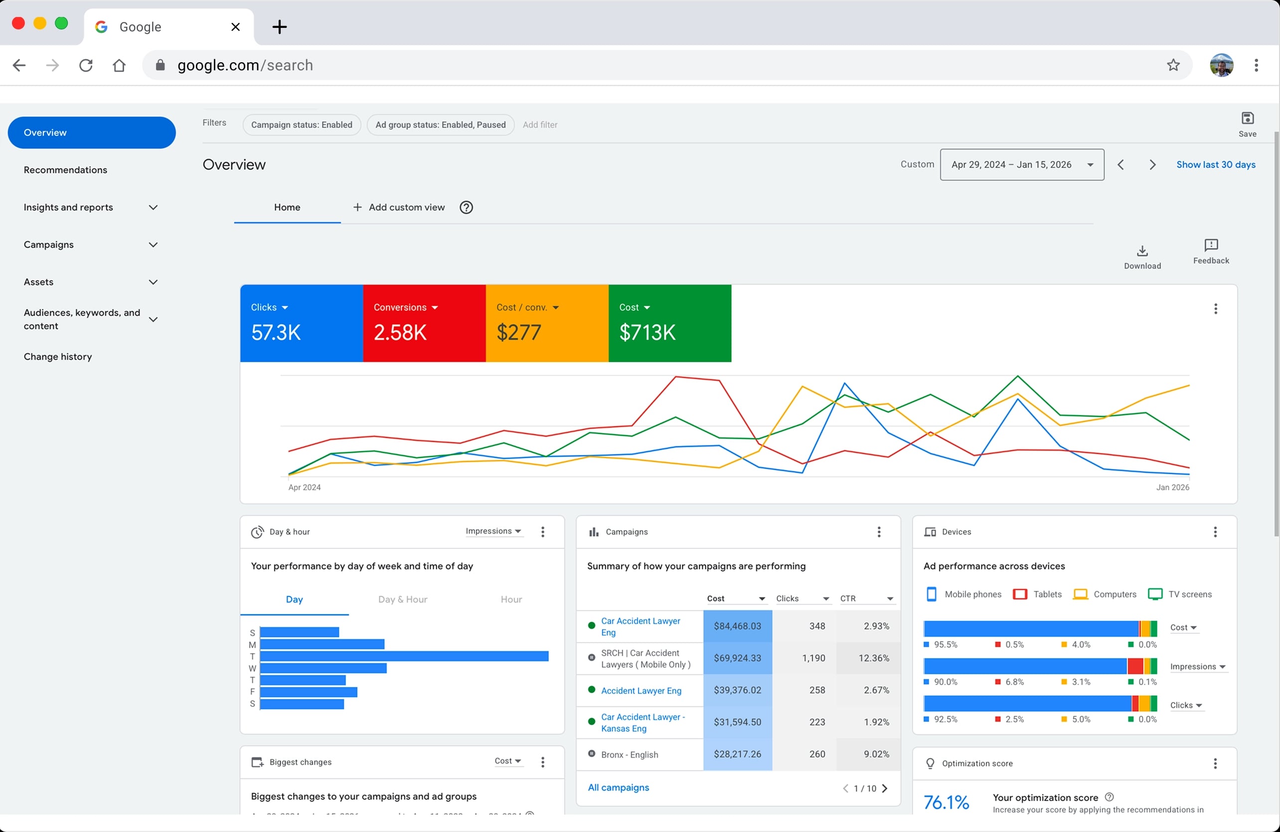This screenshot has height=832, width=1280.
Task: Open the Devices card three-dot menu
Action: click(1215, 532)
